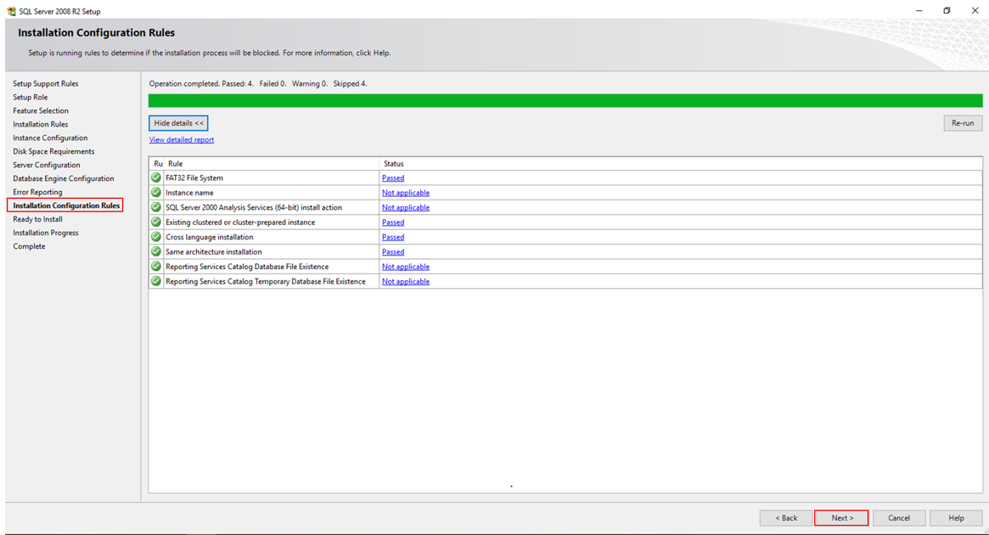
Task: Collapse details with Hide details button
Action: click(x=178, y=123)
